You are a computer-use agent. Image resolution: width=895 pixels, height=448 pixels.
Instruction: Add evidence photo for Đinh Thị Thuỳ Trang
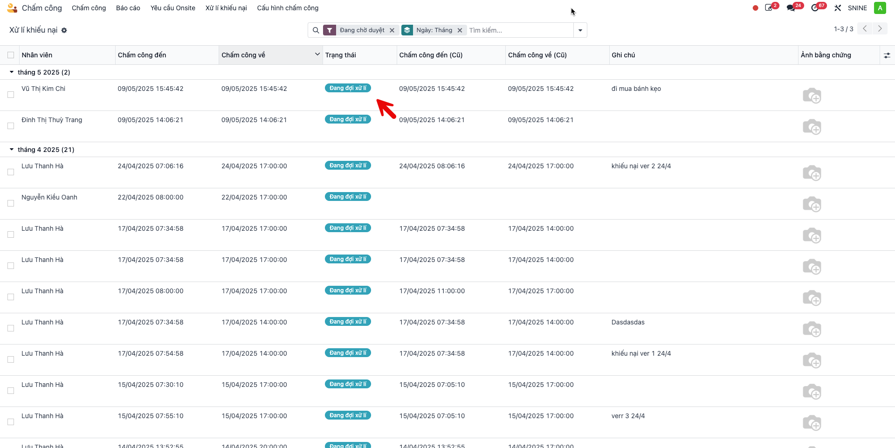coord(812,127)
